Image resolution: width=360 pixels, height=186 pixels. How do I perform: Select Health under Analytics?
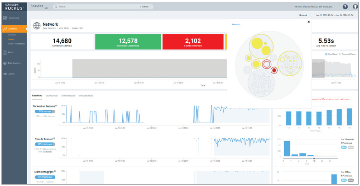click(11, 39)
